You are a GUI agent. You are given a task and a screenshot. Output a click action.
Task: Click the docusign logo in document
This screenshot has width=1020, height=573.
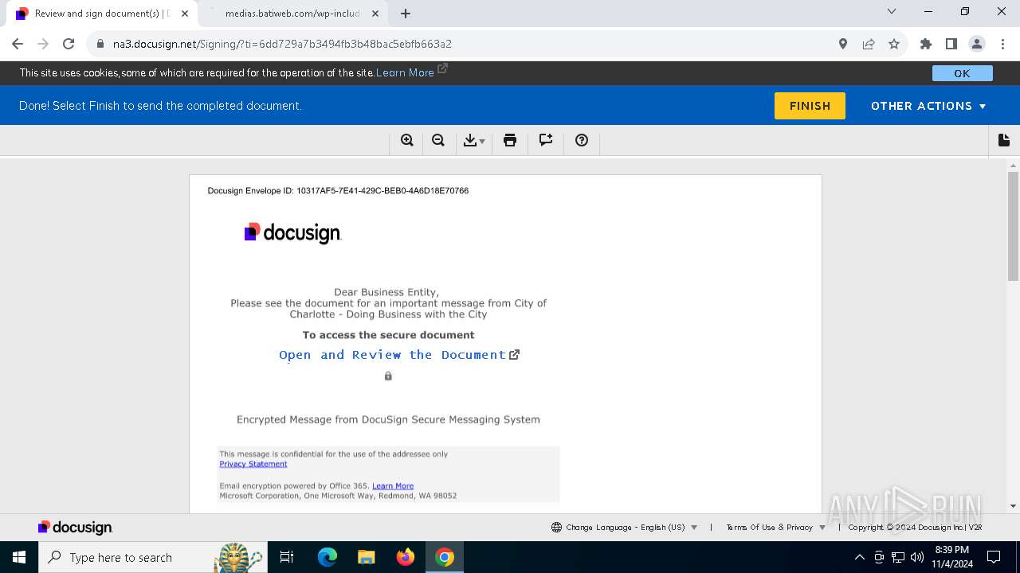(292, 232)
